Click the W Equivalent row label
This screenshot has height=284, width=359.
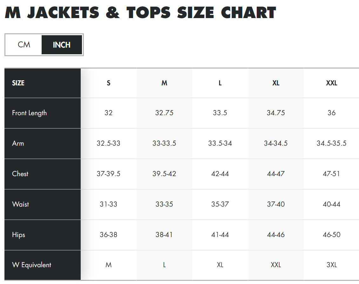(31, 265)
